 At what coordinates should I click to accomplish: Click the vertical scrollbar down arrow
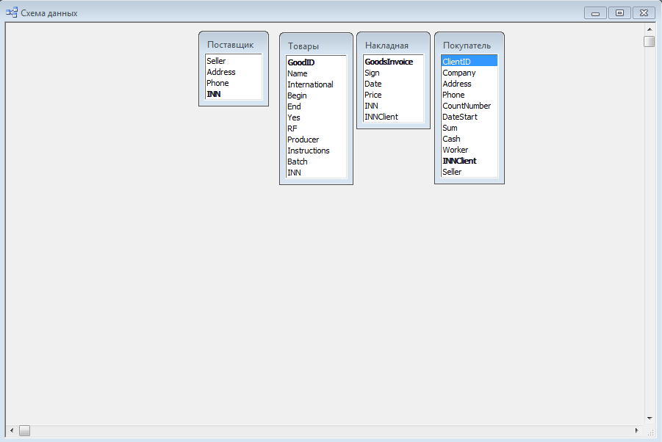[650, 419]
